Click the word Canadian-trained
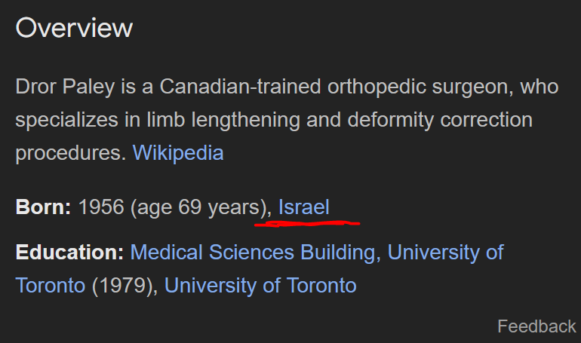The image size is (581, 343). (x=240, y=87)
